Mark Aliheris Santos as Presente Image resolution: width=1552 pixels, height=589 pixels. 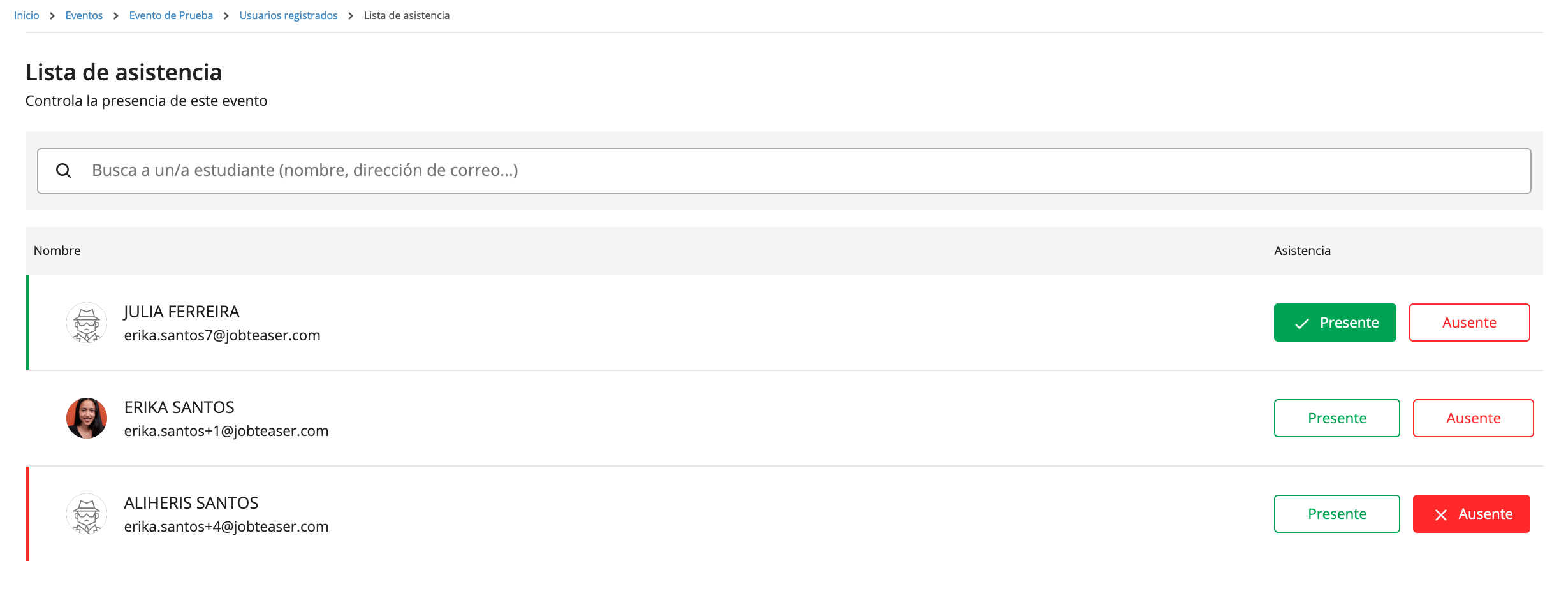pyautogui.click(x=1336, y=514)
